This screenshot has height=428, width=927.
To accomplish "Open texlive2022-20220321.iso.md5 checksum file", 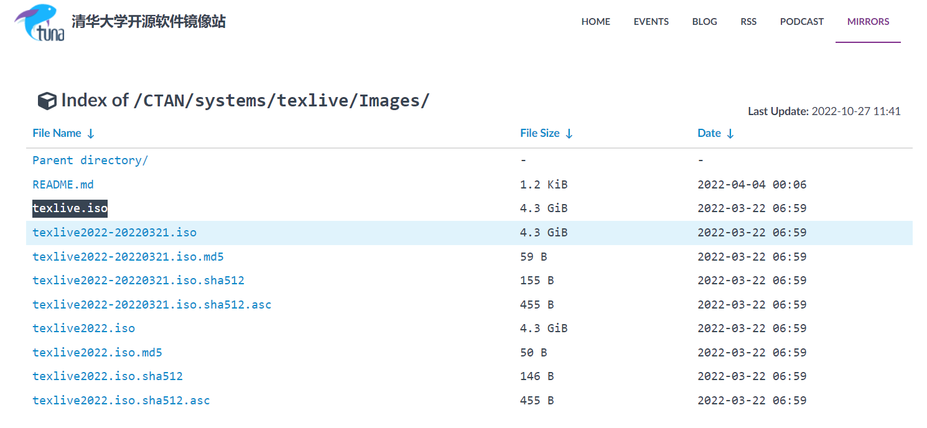I will coord(128,257).
